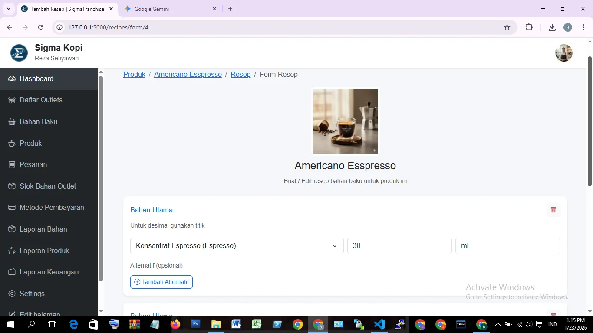Show hidden system tray icons

tap(497, 324)
